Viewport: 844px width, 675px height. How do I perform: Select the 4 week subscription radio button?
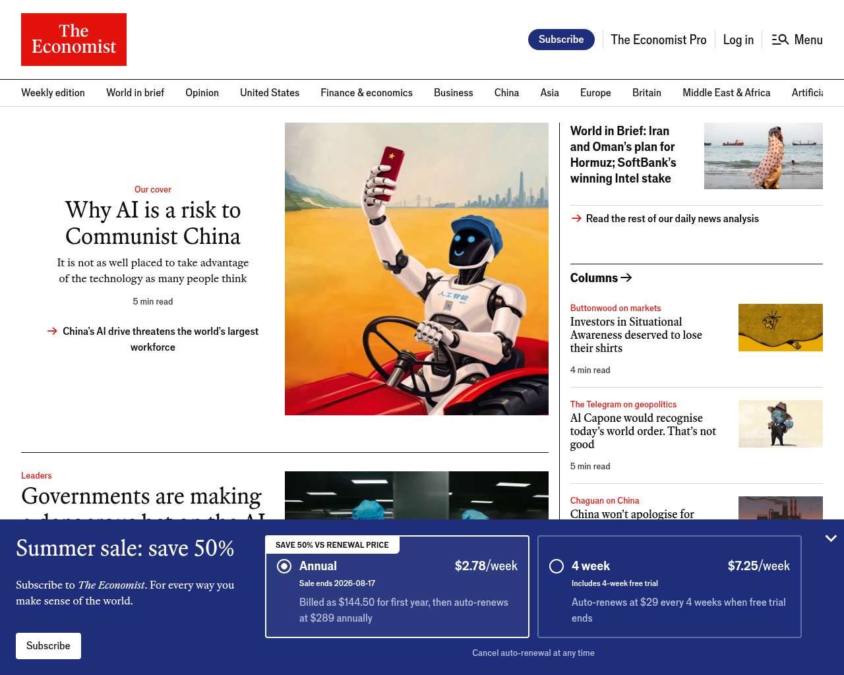click(x=557, y=566)
